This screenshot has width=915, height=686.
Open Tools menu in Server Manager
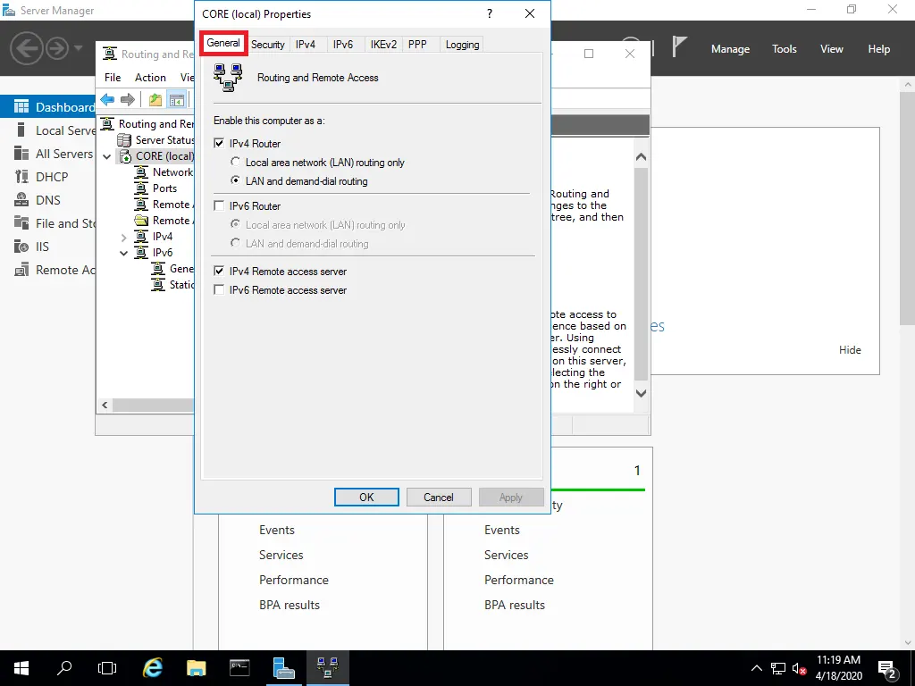tap(785, 49)
